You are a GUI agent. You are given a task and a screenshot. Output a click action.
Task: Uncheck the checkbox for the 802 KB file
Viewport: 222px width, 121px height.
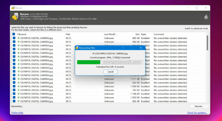(x=14, y=101)
